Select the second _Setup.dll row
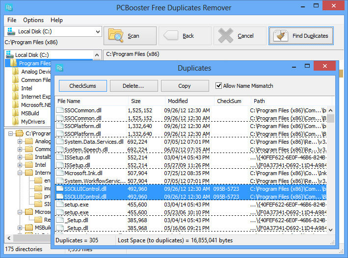This screenshot has width=348, height=258. coord(191,228)
